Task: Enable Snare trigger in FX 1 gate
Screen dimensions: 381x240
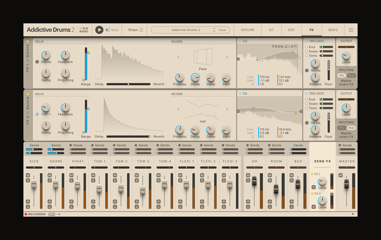Action: (306, 51)
